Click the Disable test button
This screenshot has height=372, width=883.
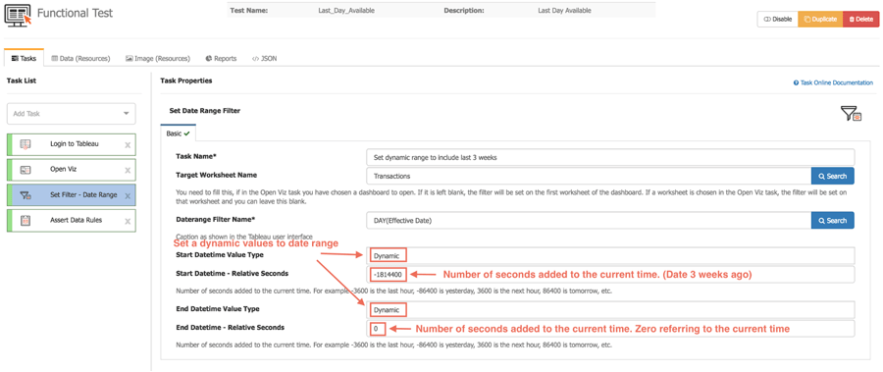click(778, 20)
